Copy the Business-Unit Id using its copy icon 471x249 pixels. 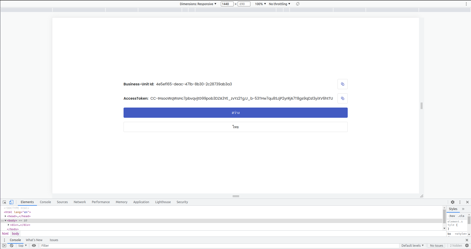click(342, 84)
